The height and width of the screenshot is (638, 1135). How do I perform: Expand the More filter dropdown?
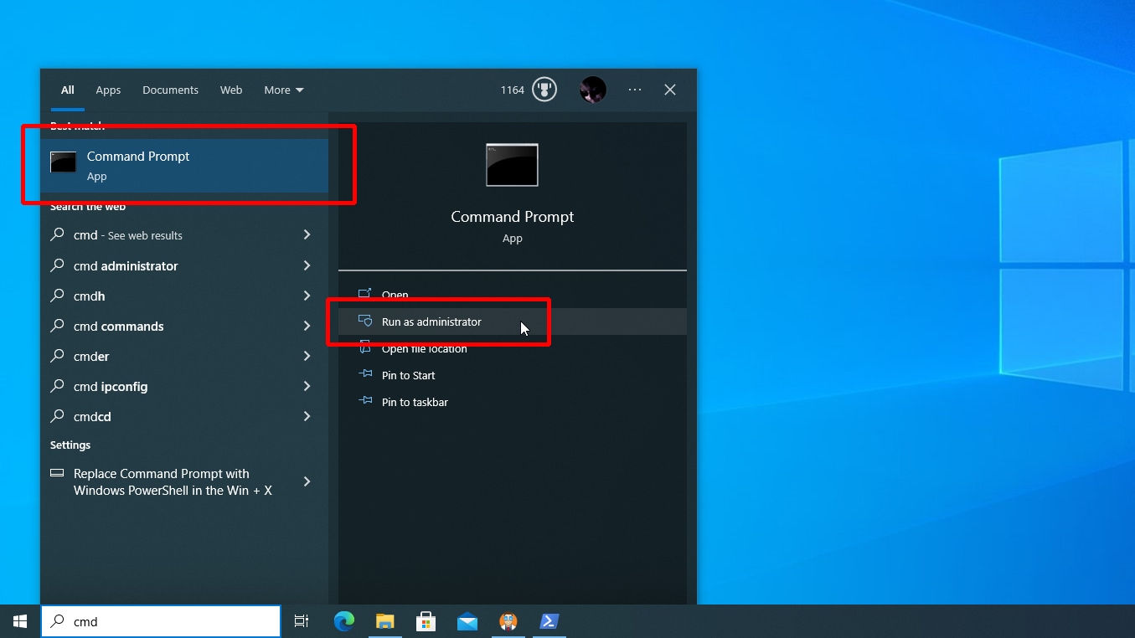[284, 90]
